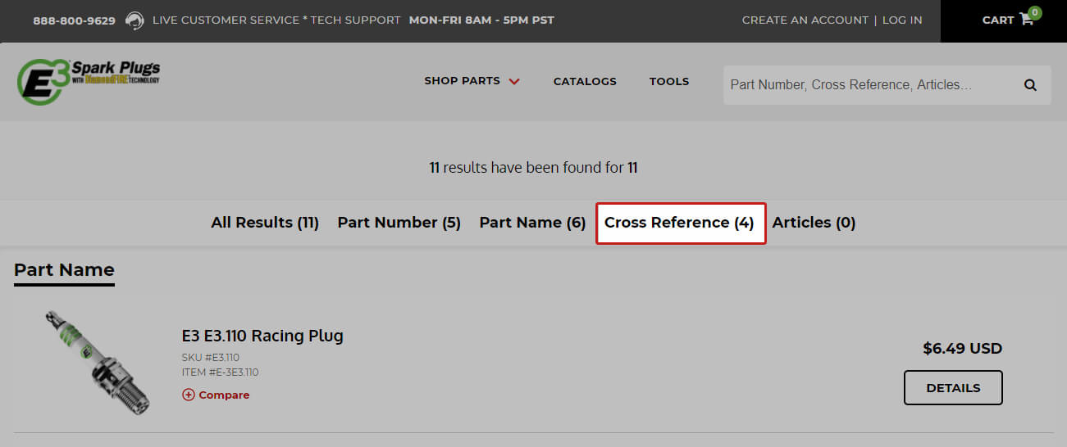Click the Compare link for E3.110

(x=224, y=395)
